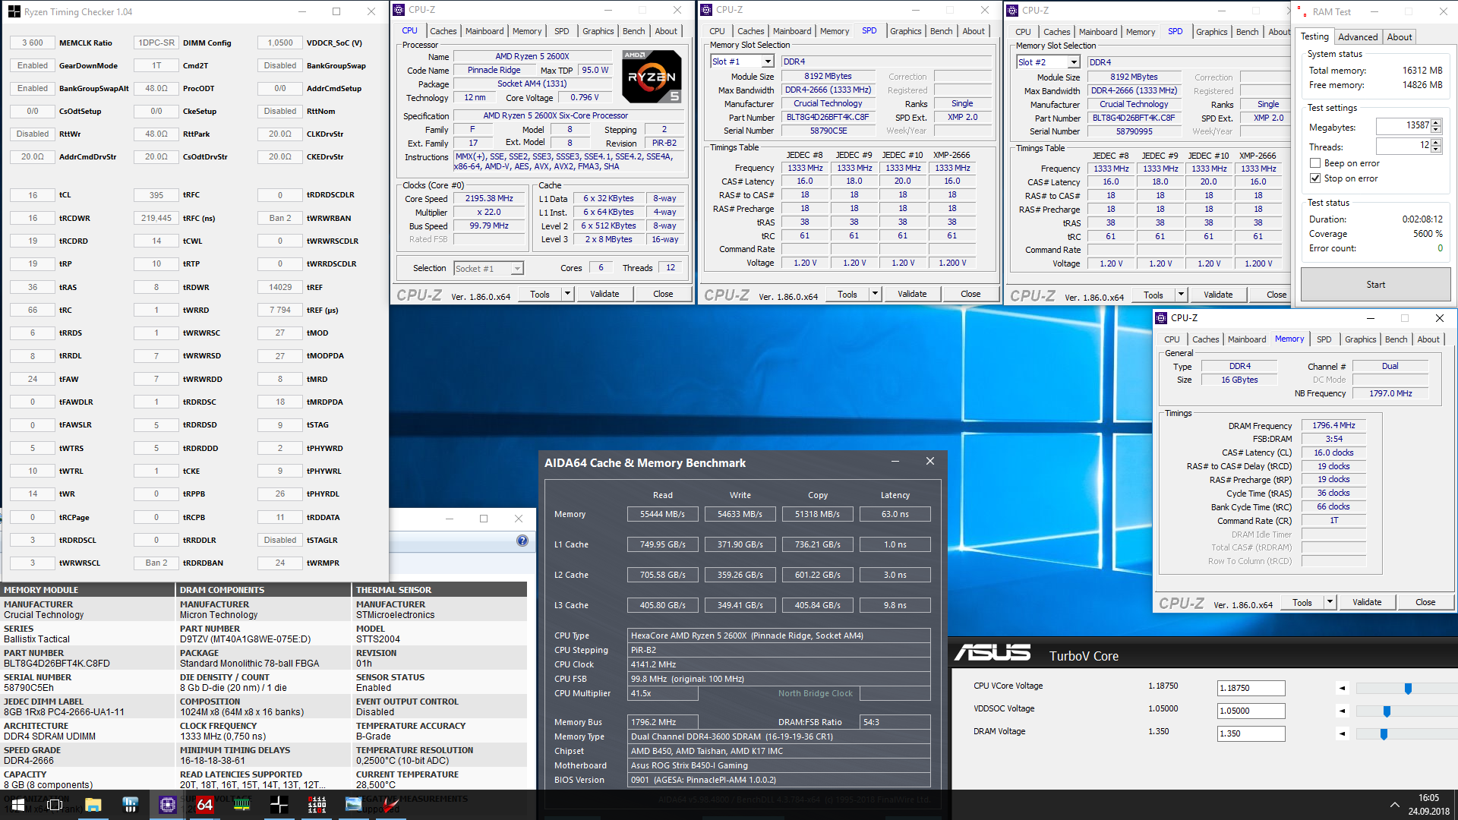Viewport: 1458px width, 820px height.
Task: Click the CPU-Z taskbar icon
Action: click(168, 805)
